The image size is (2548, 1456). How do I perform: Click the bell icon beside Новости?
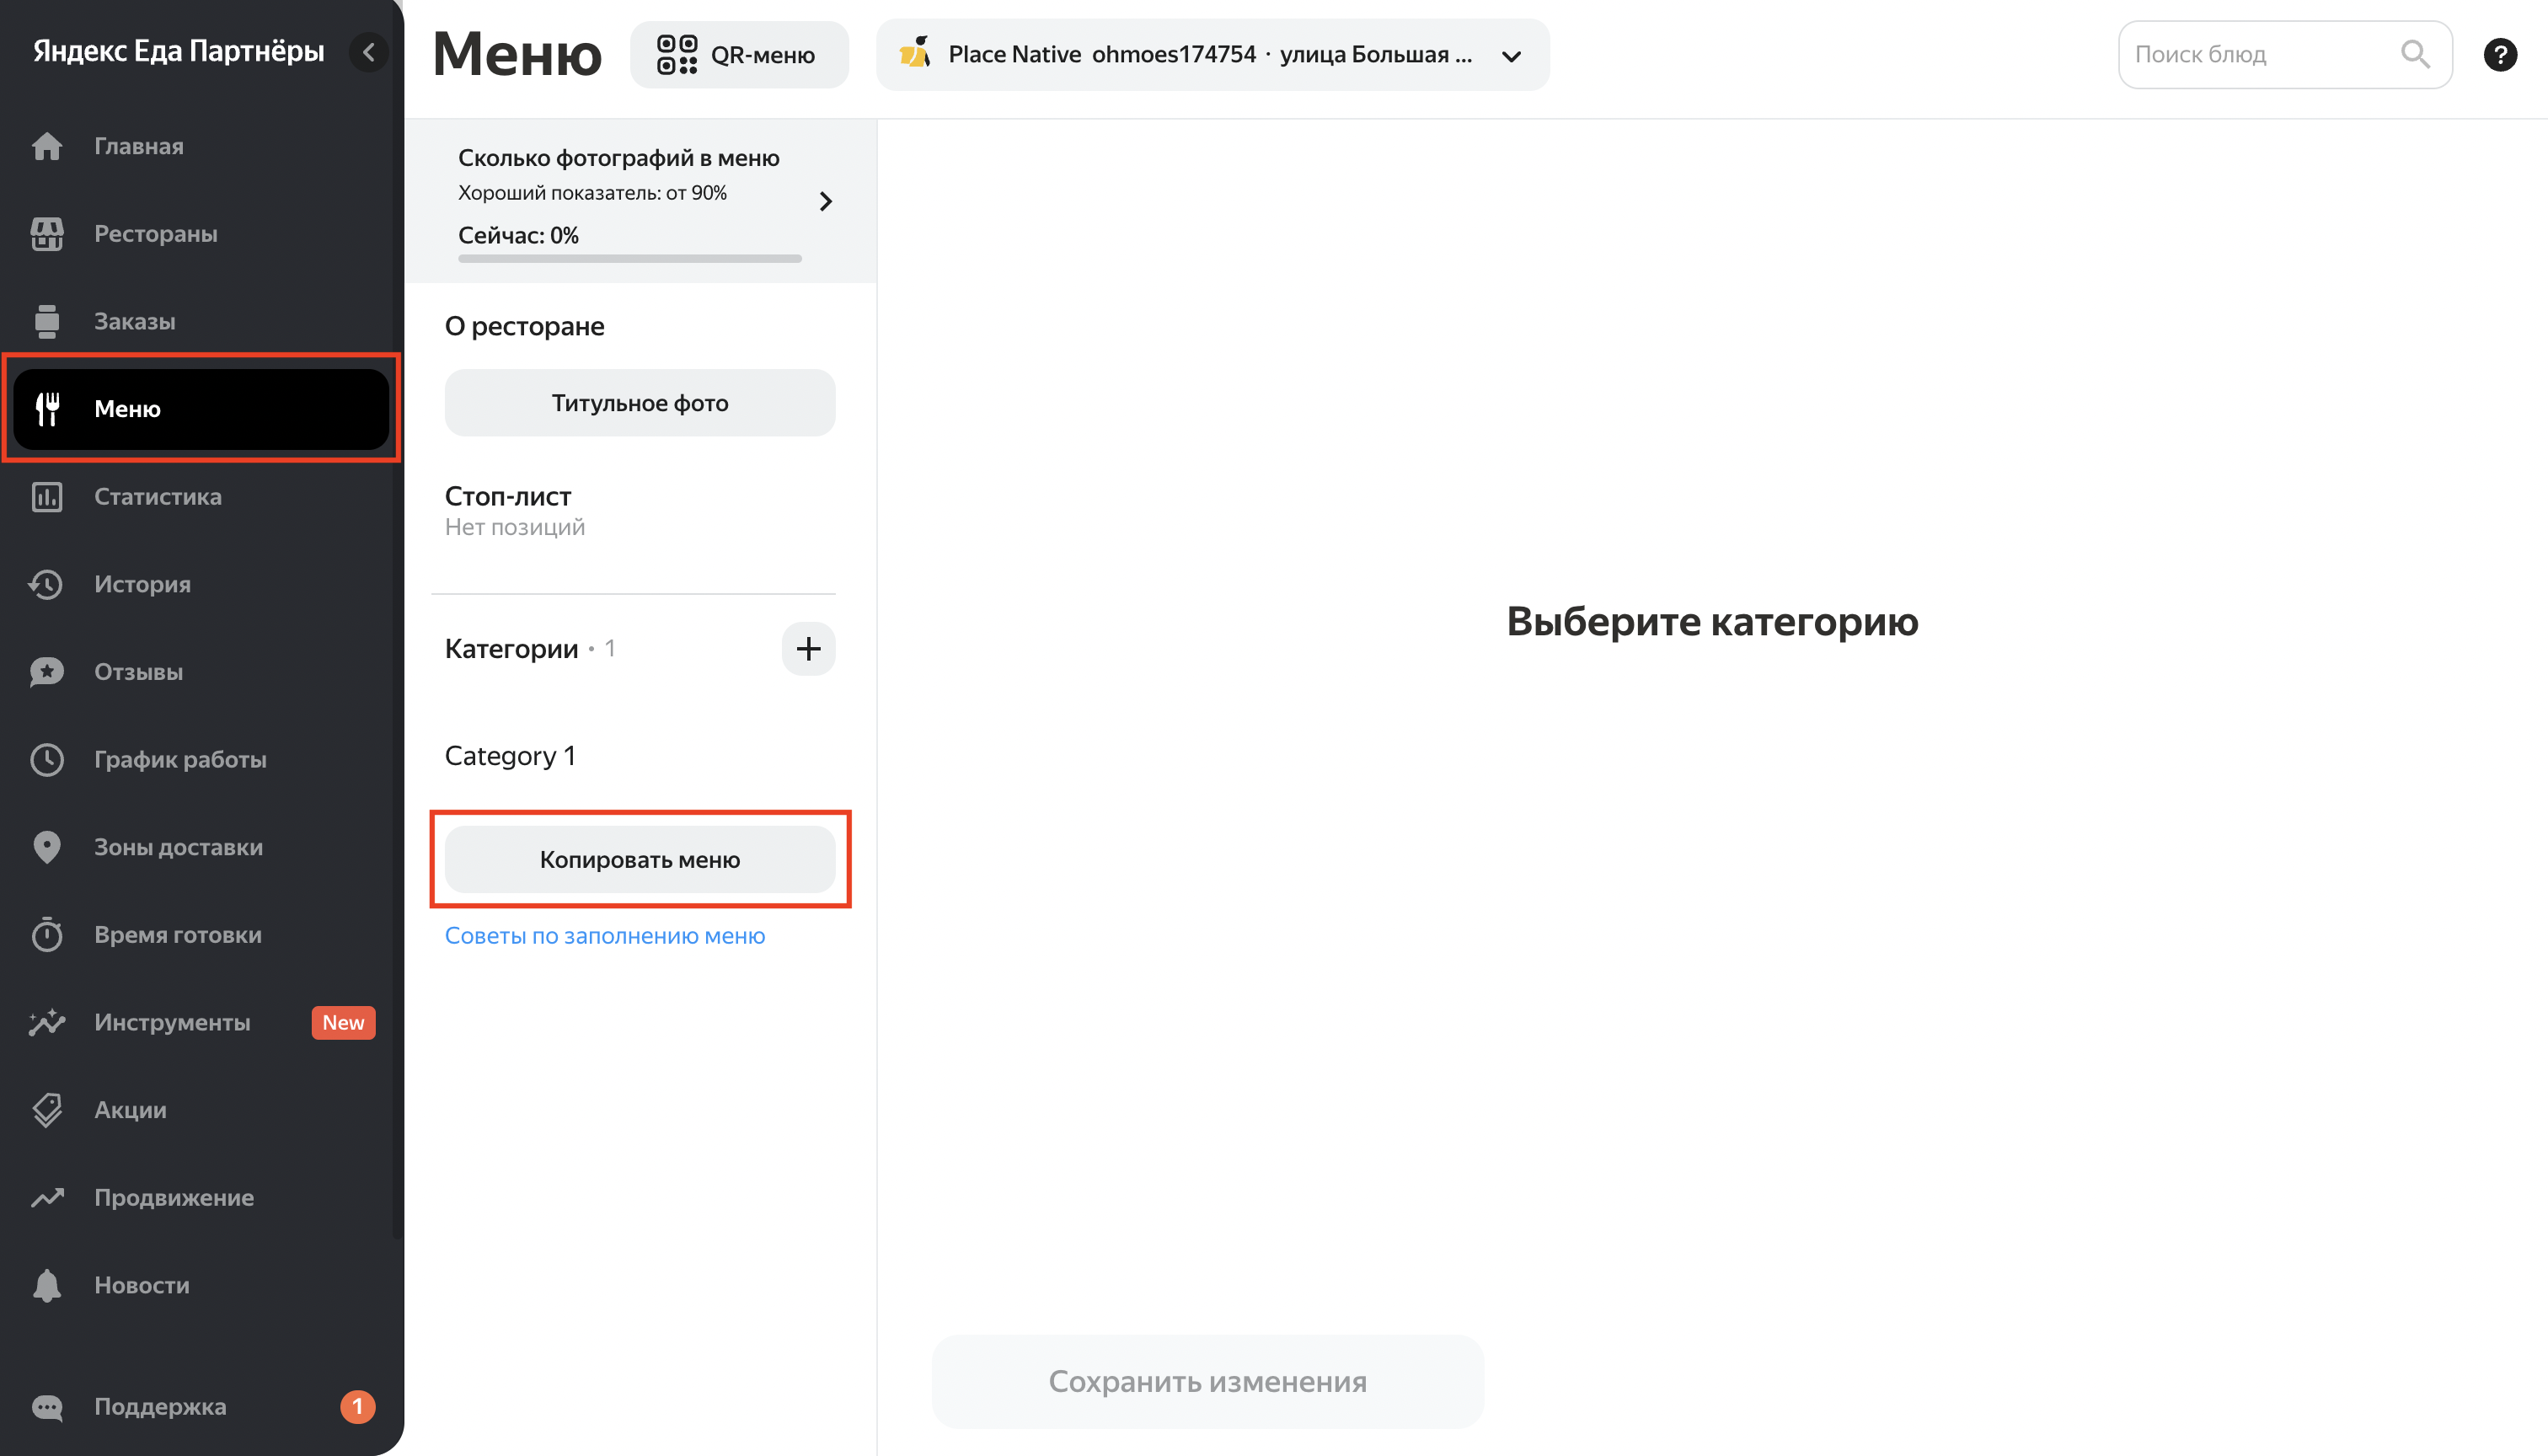pos(47,1285)
